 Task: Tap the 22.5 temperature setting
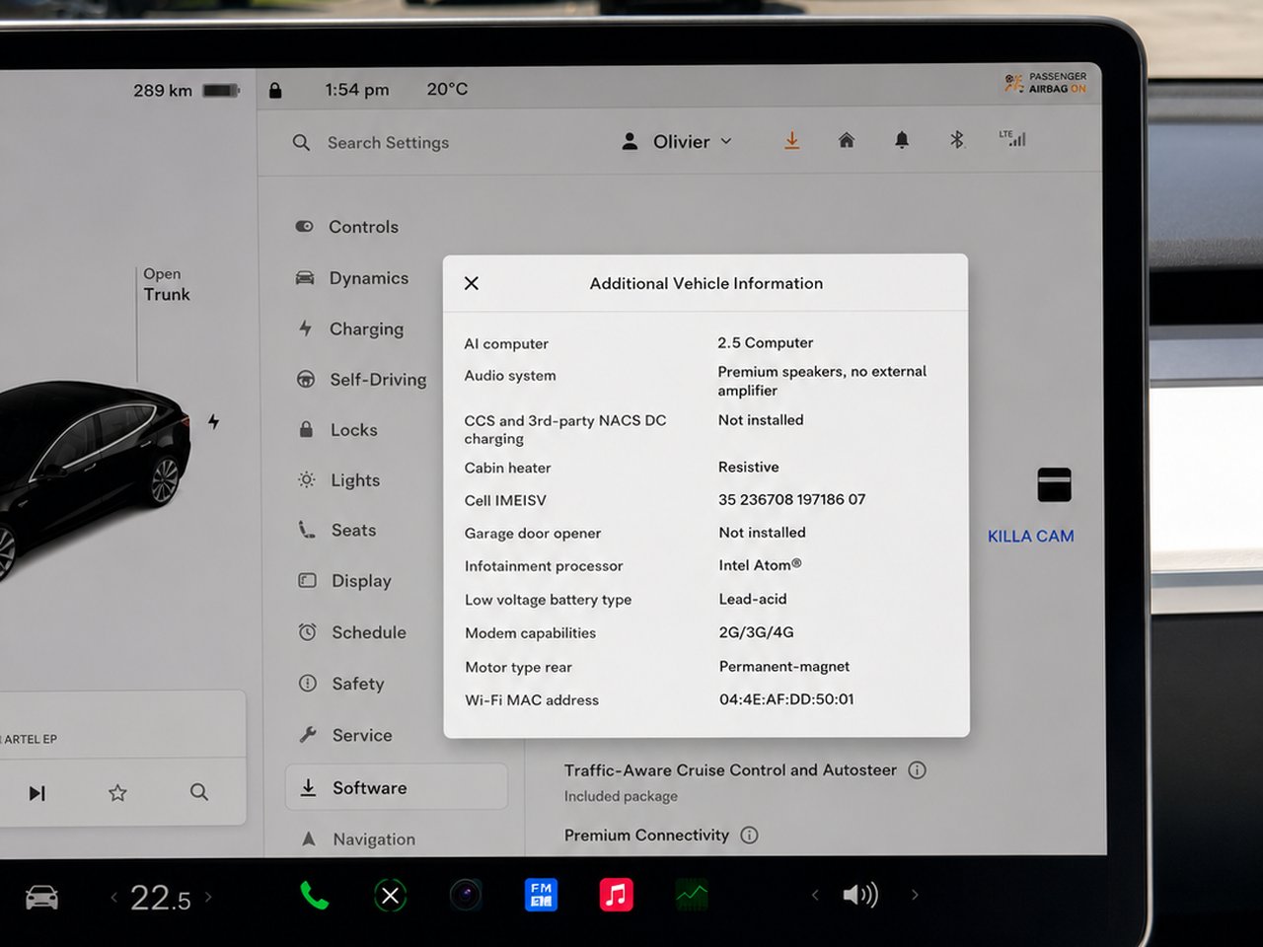(161, 898)
